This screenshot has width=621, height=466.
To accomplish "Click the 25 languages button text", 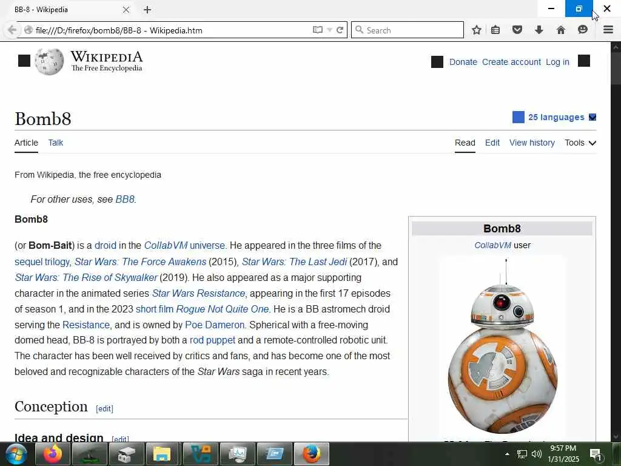I will tap(556, 117).
